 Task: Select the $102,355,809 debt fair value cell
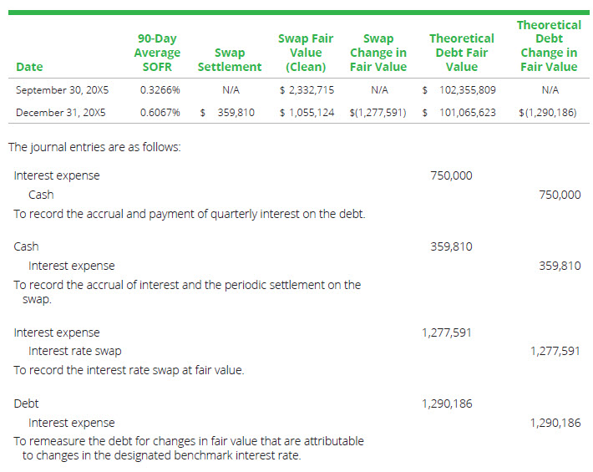click(459, 89)
